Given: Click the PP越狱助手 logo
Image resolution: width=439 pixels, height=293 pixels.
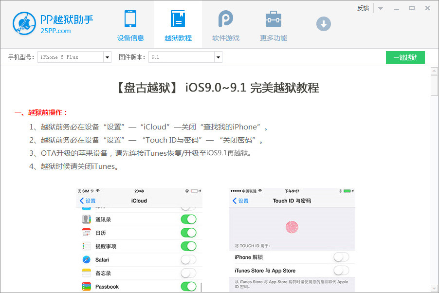Looking at the screenshot, I should pos(24,23).
